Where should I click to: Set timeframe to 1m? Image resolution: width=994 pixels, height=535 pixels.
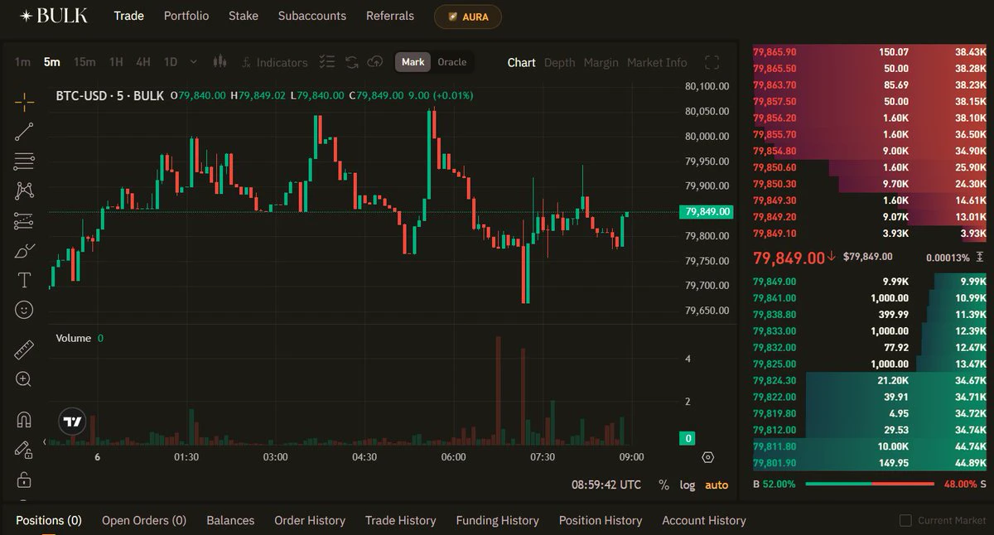point(22,62)
